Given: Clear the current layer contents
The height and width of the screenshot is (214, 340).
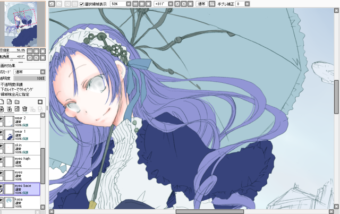Looking at the screenshot, I should click(x=17, y=109).
